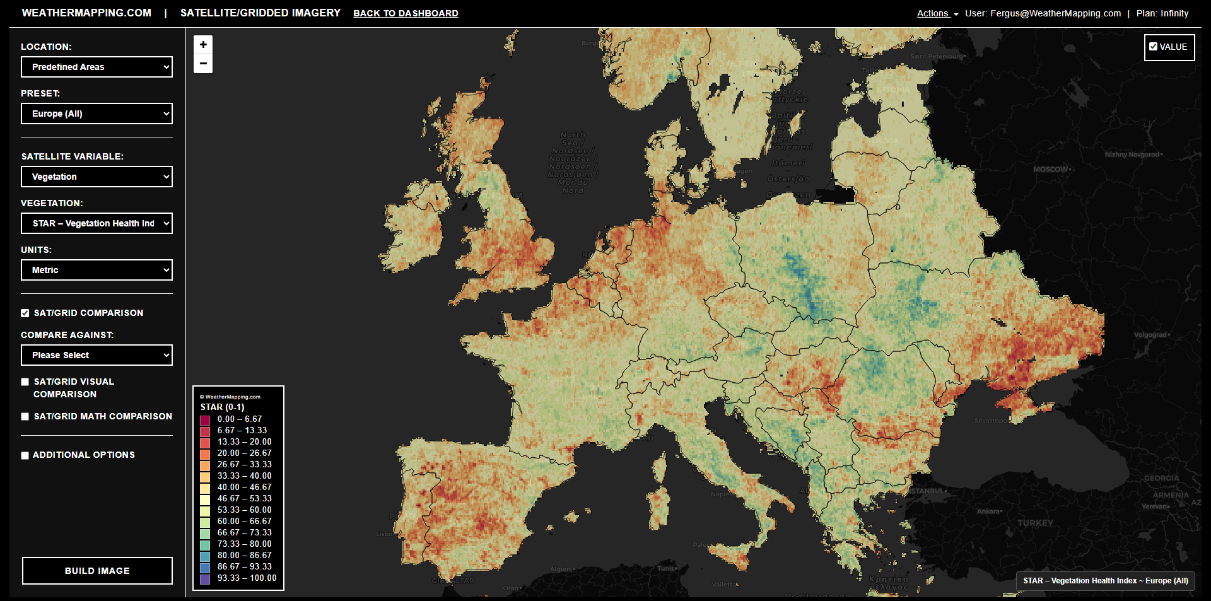This screenshot has width=1211, height=601.
Task: Follow the BACK TO DASHBOARD link
Action: [x=406, y=13]
